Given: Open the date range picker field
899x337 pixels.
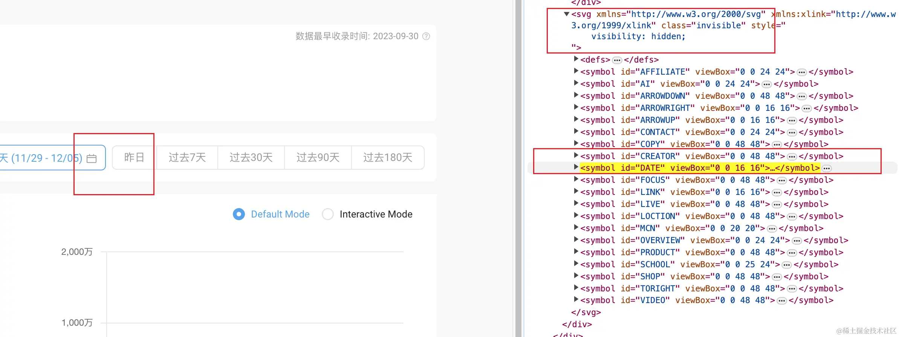Looking at the screenshot, I should pos(52,158).
